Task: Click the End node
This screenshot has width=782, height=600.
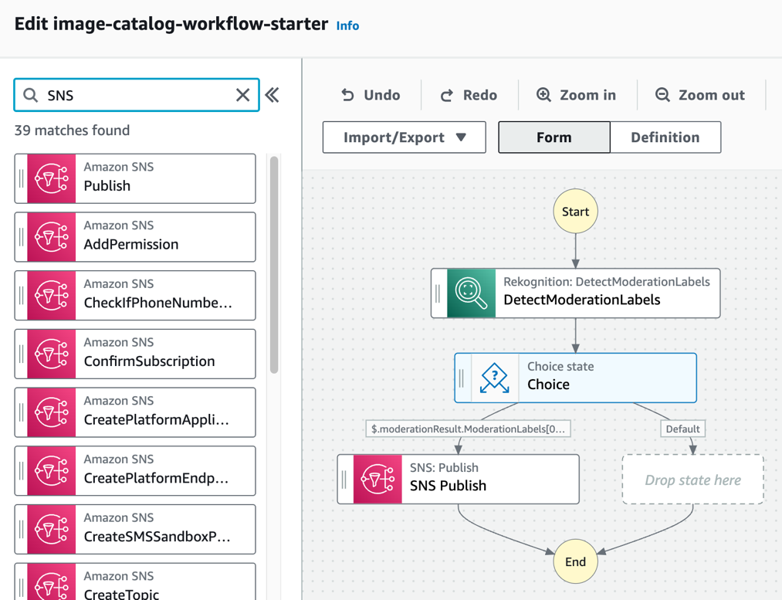Action: click(576, 561)
